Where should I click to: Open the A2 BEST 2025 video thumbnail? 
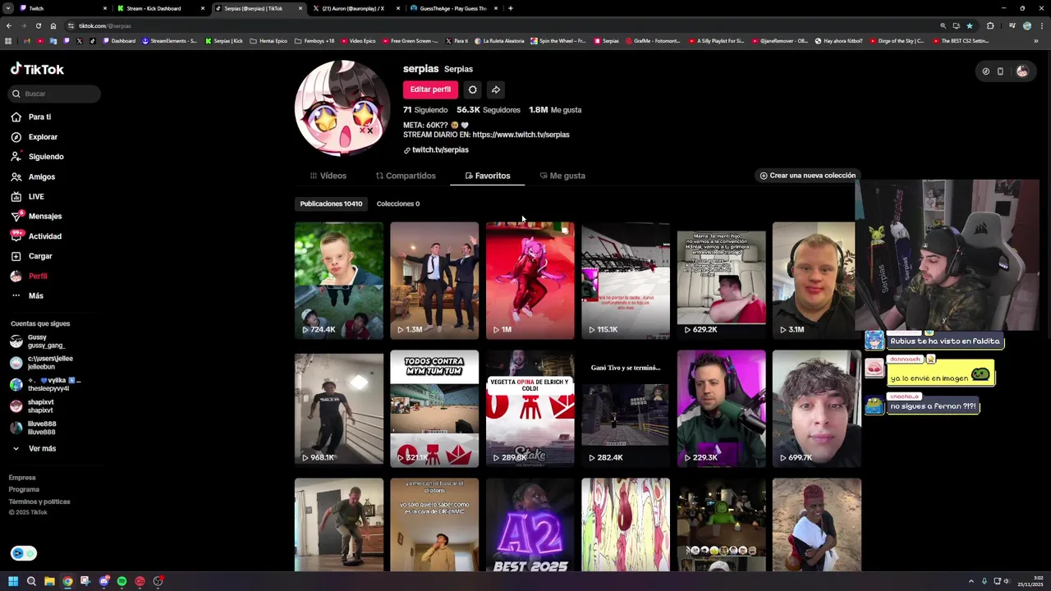point(530,525)
